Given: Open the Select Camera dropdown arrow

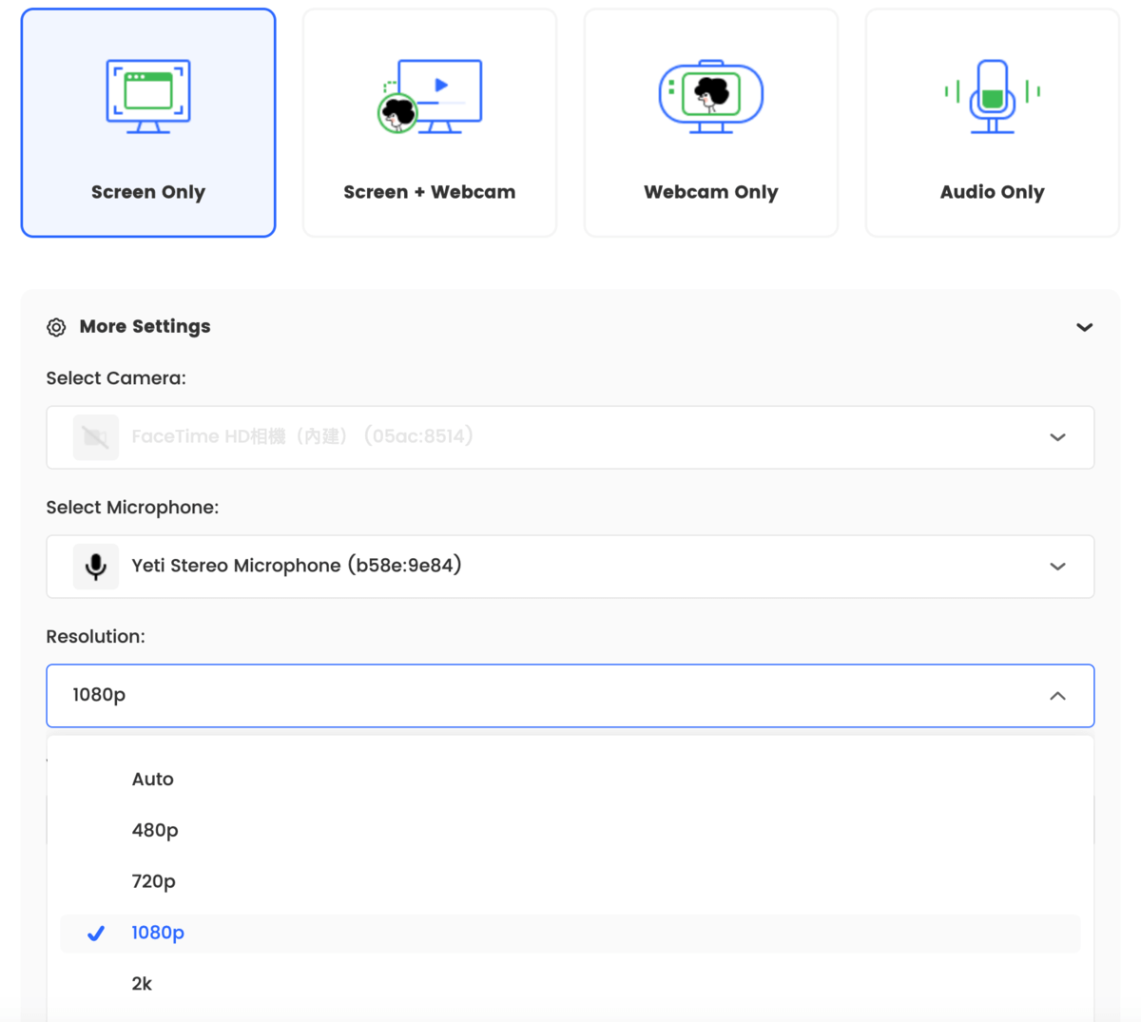Looking at the screenshot, I should [1057, 437].
